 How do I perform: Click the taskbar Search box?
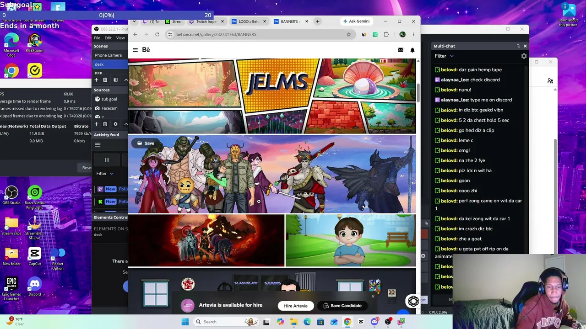(225, 322)
